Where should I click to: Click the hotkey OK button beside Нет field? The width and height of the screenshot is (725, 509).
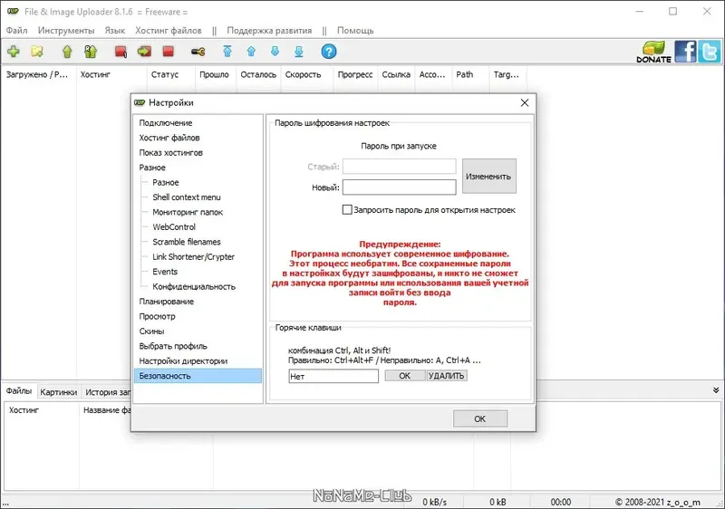(404, 376)
